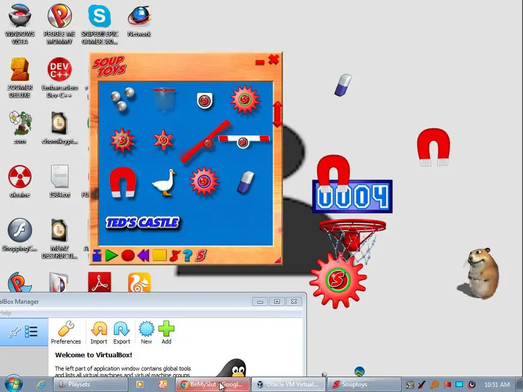The image size is (523, 392).
Task: Pick the red horseshoe magnet in toybox
Action: [123, 182]
